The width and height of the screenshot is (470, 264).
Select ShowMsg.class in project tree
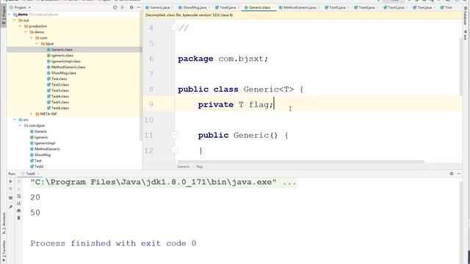[64, 73]
